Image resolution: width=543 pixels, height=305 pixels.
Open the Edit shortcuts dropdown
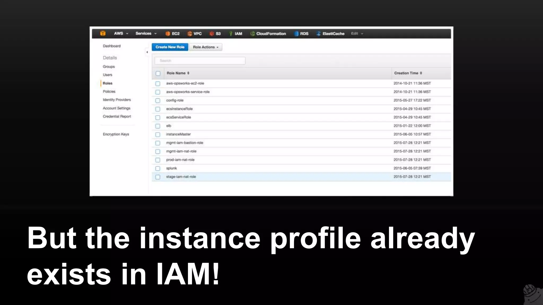click(x=357, y=33)
